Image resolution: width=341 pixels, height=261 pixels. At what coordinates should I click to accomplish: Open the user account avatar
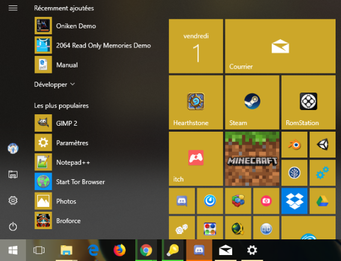click(x=13, y=149)
